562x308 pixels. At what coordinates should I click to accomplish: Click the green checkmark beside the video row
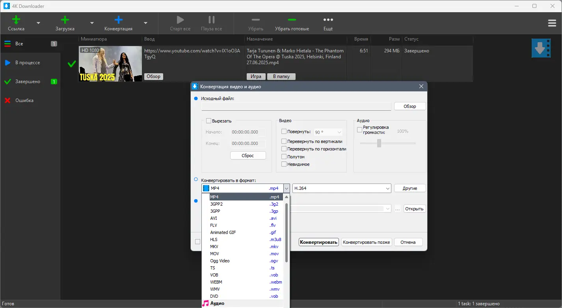72,64
